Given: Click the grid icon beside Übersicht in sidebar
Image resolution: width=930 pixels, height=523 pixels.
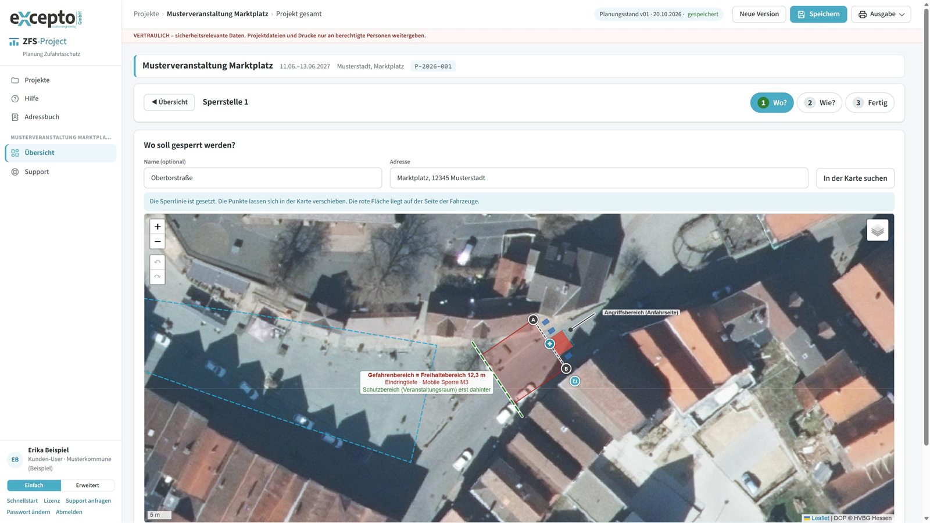Looking at the screenshot, I should (x=15, y=153).
